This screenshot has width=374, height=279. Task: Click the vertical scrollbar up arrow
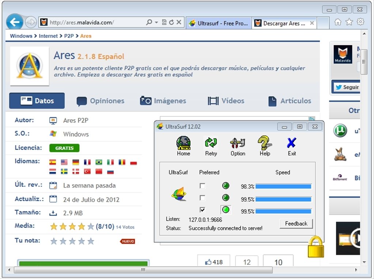pos(364,34)
